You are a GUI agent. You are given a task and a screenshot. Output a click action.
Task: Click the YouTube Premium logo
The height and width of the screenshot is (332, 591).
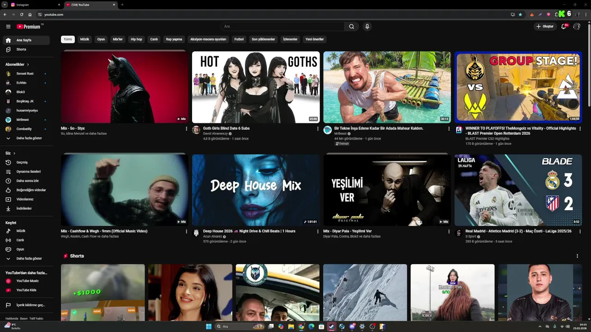coord(29,27)
